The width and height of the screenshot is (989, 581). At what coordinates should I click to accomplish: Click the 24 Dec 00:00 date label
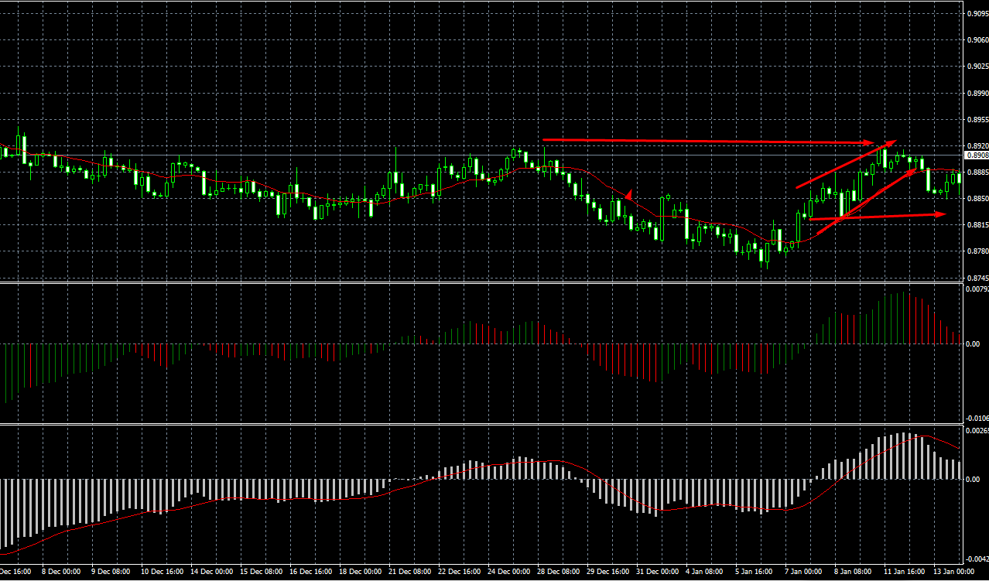pyautogui.click(x=508, y=572)
